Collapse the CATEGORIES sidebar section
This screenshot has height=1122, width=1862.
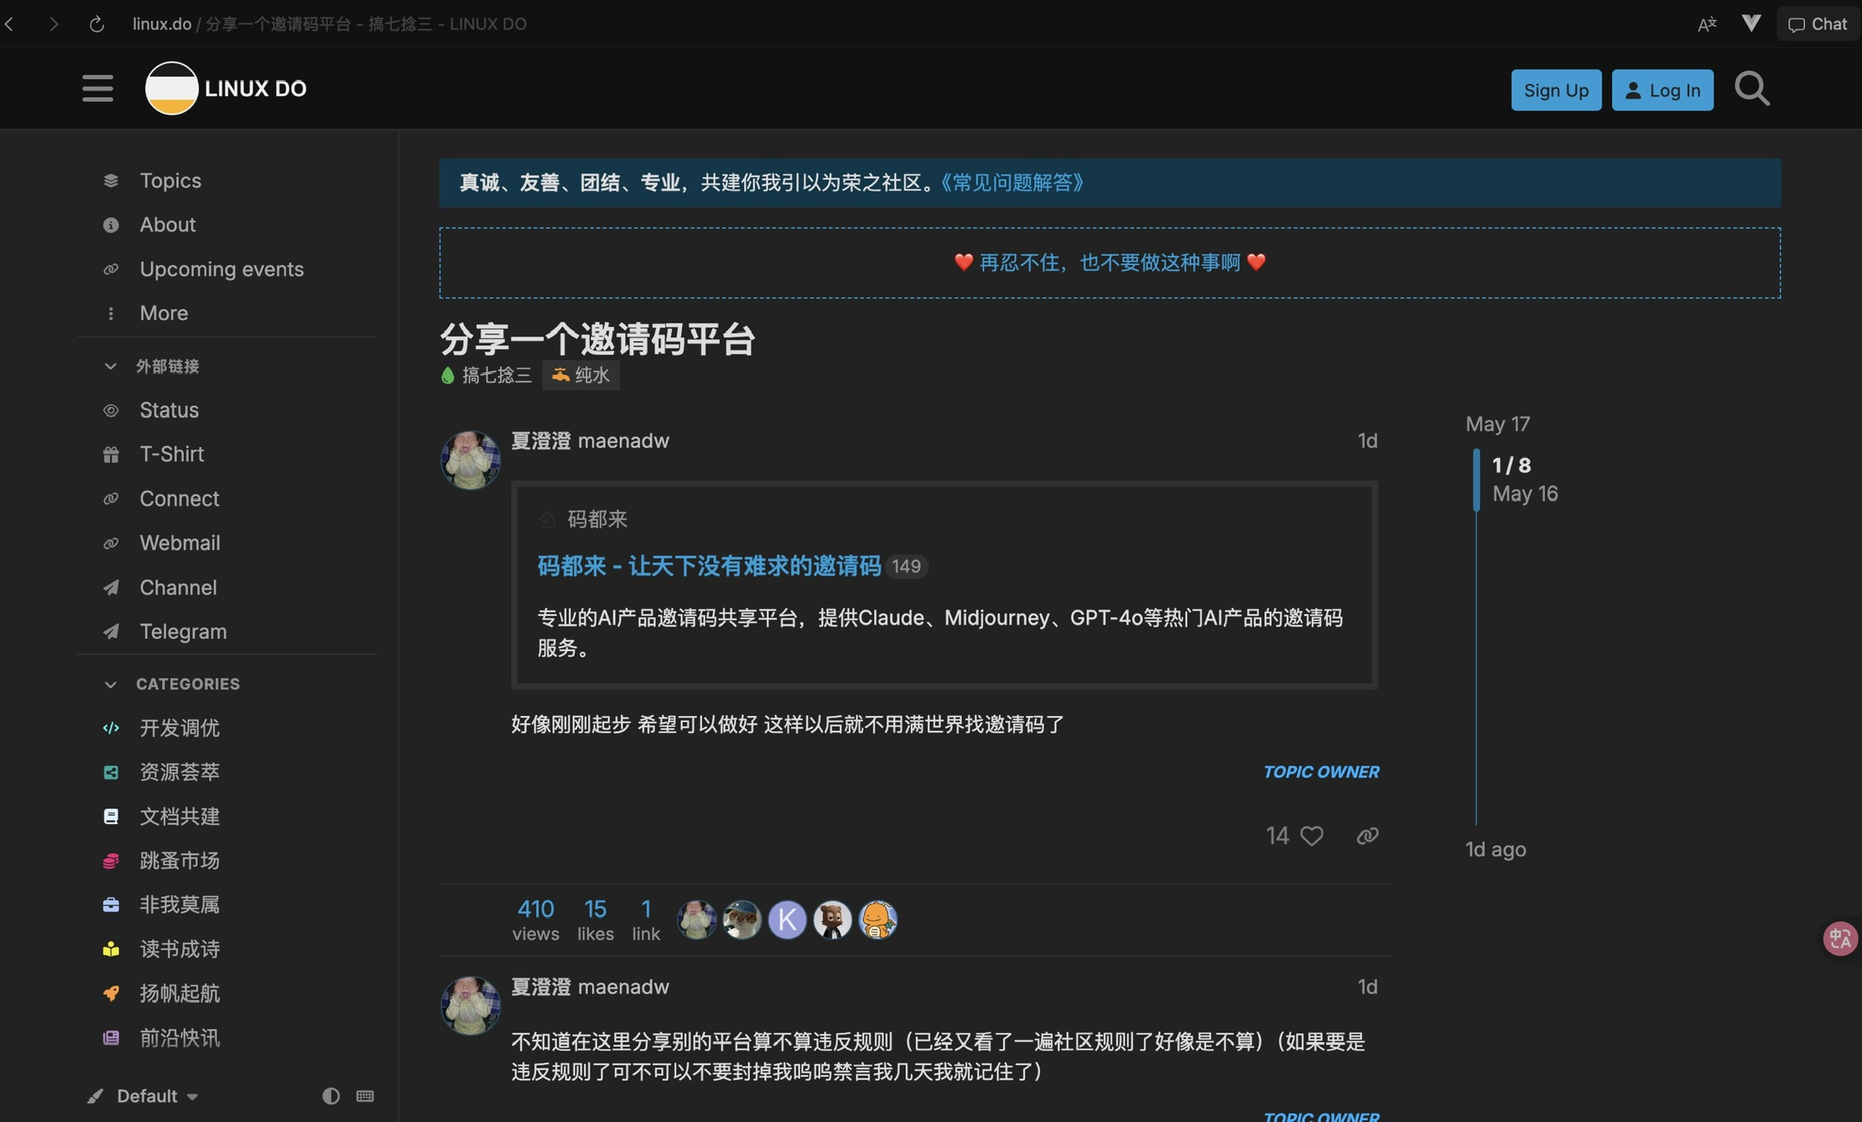[x=111, y=684]
